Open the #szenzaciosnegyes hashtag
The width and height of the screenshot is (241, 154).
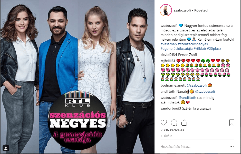point(193,44)
